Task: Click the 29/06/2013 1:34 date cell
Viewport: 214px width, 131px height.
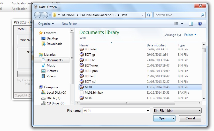Action: click(x=157, y=55)
